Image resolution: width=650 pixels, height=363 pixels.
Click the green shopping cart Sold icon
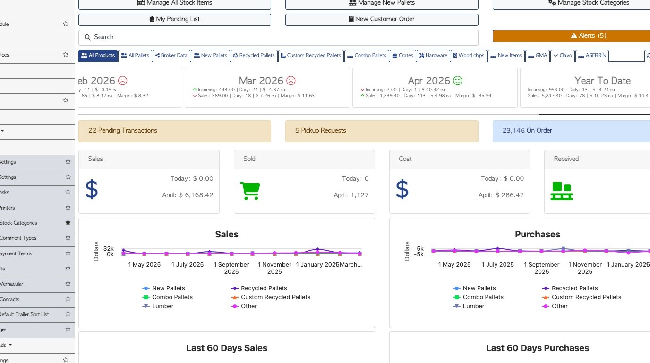click(x=250, y=191)
